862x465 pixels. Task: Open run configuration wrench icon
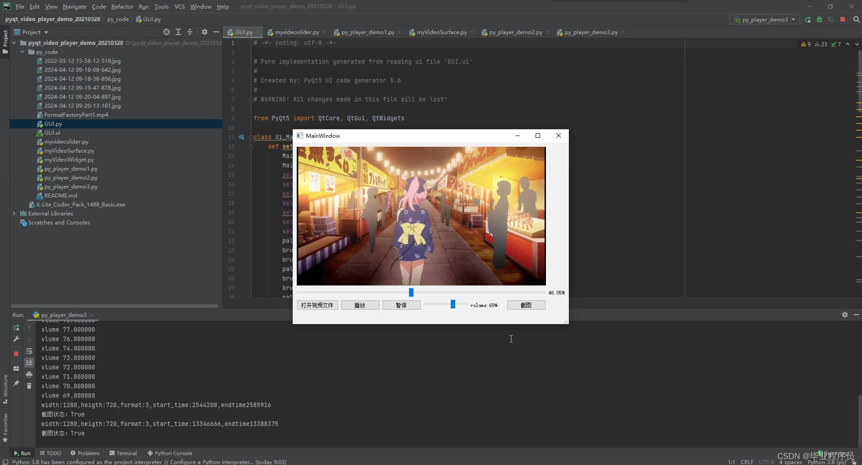tap(16, 339)
